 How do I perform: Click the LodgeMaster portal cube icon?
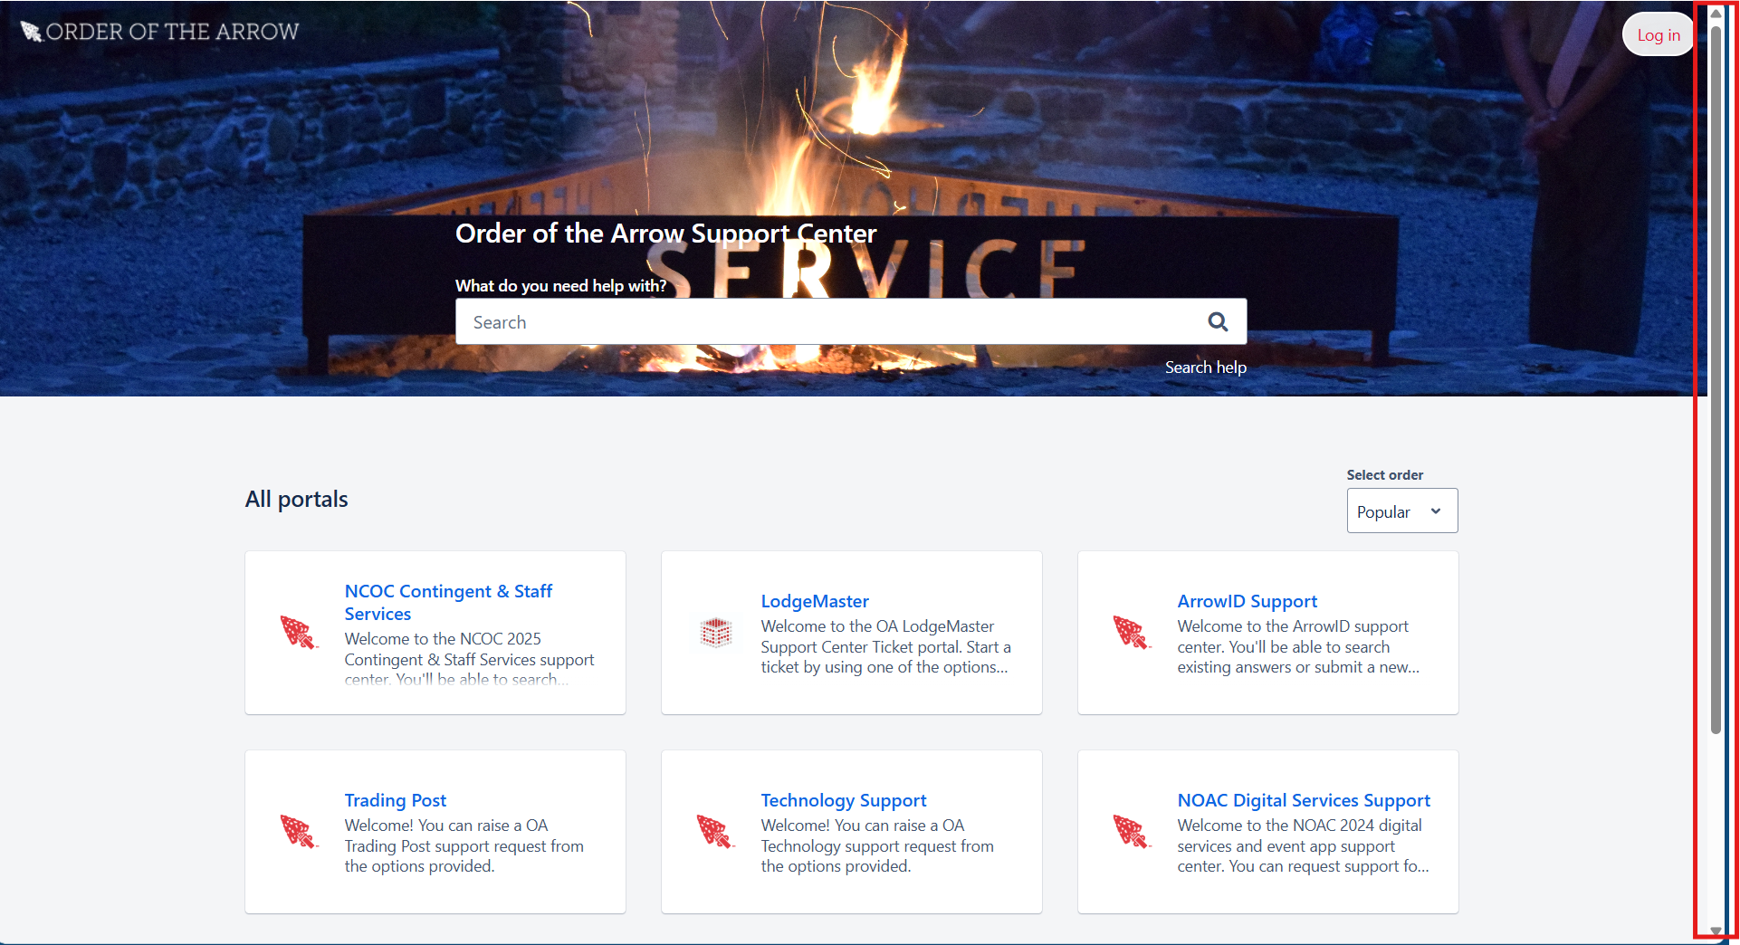(715, 632)
